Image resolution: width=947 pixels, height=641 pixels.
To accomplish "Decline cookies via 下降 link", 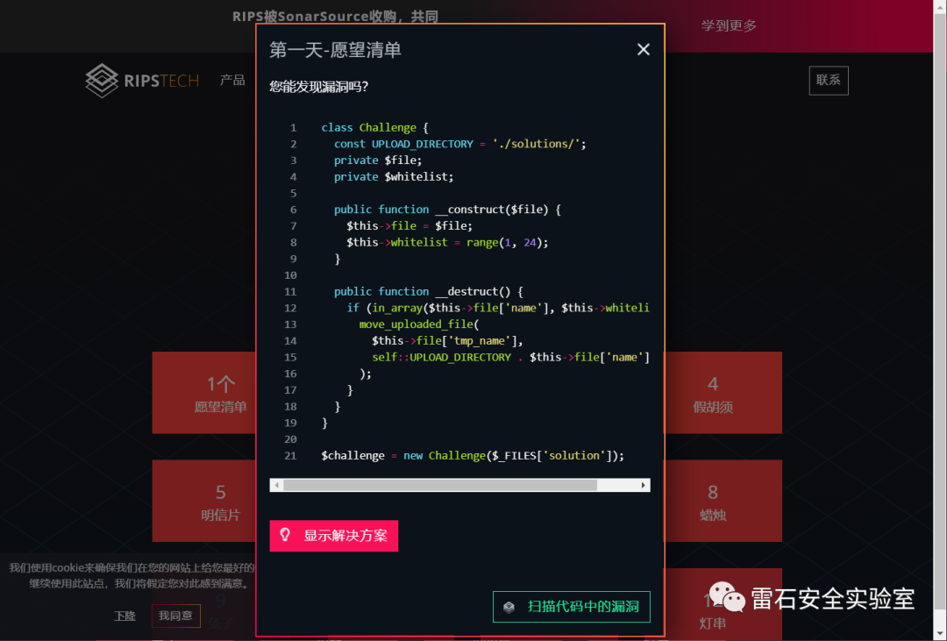I will pos(125,616).
